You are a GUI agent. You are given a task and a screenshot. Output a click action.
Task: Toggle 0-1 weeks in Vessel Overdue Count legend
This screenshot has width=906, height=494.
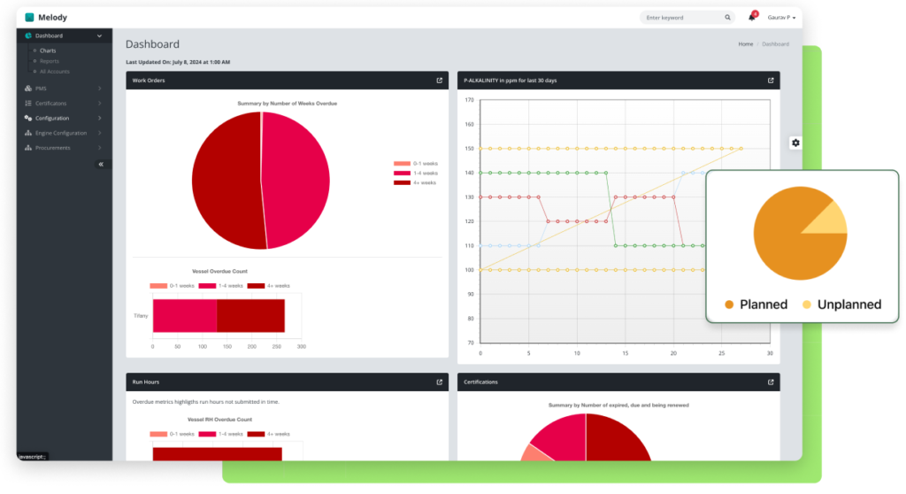[x=173, y=286]
